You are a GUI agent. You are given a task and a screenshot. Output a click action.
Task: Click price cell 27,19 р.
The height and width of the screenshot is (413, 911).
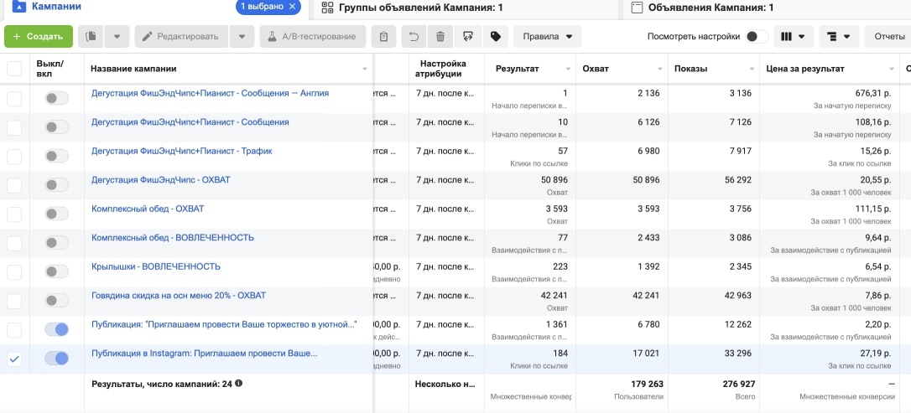[x=874, y=354]
